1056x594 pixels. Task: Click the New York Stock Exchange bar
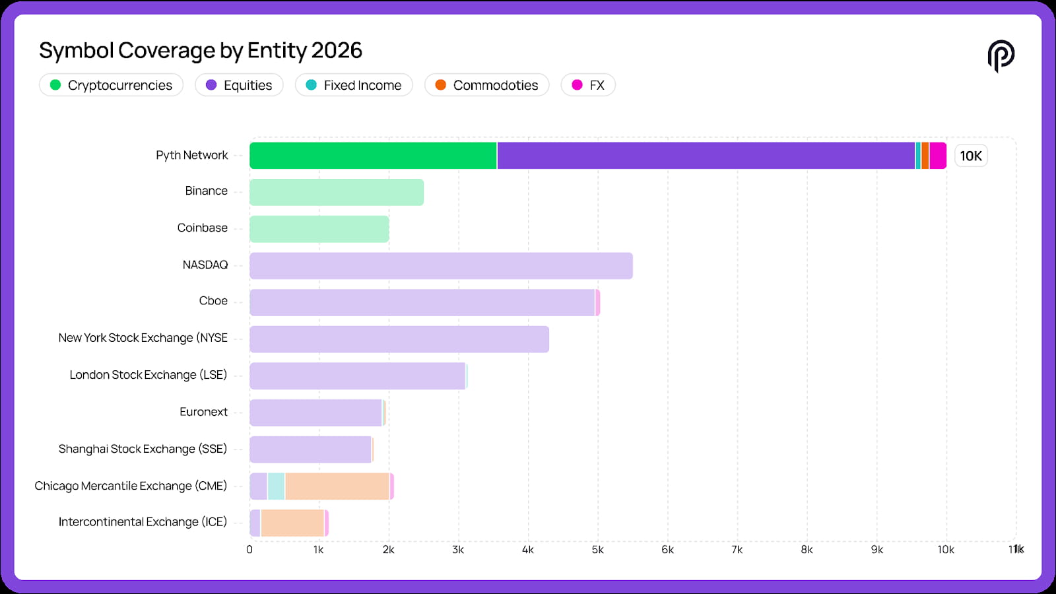click(x=399, y=339)
